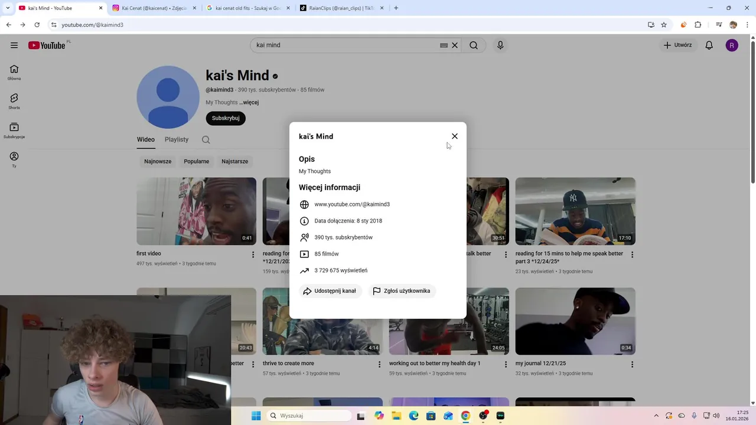Click the Wyszukaj taskbar search box
Image resolution: width=756 pixels, height=425 pixels.
[x=308, y=416]
